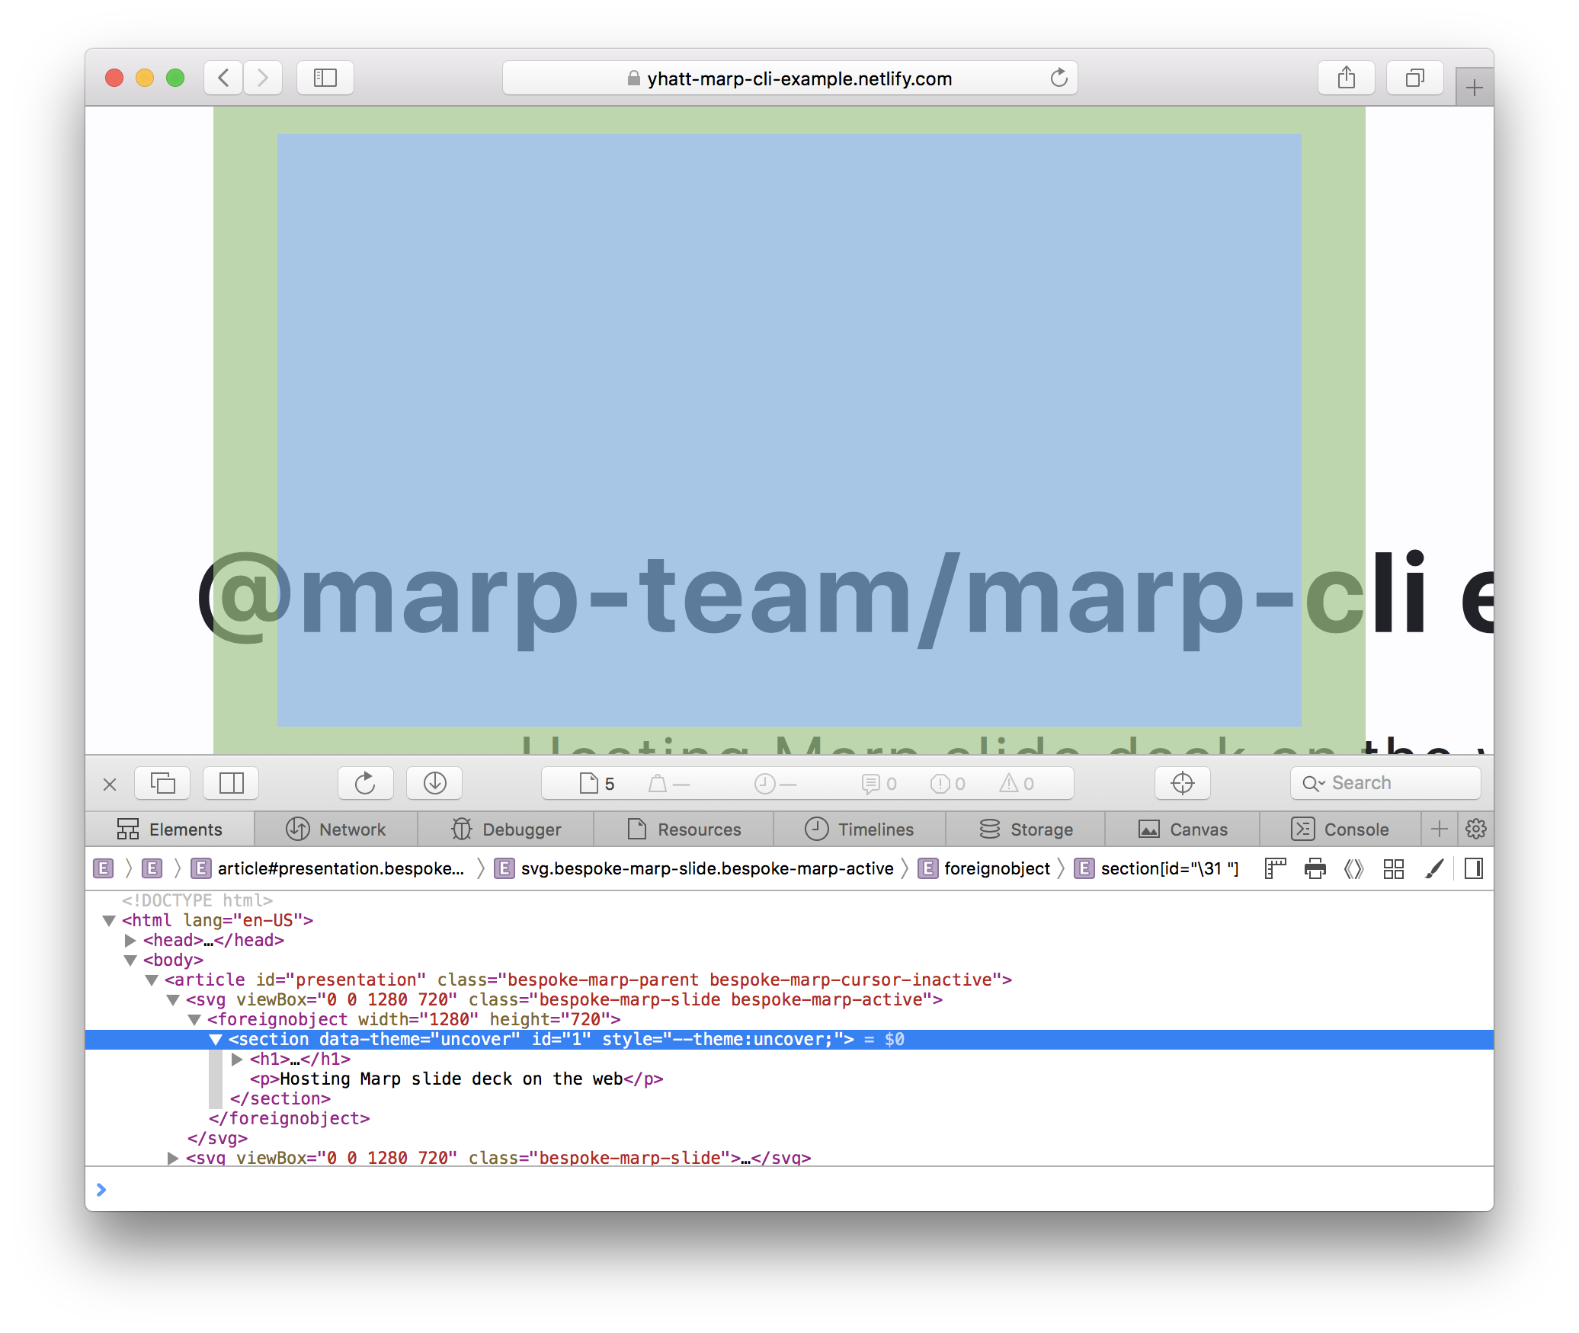The height and width of the screenshot is (1333, 1579).
Task: Expand the head element node
Action: tap(130, 941)
